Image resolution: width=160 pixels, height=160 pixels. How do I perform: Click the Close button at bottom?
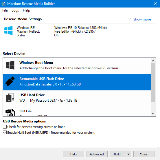(x=144, y=154)
